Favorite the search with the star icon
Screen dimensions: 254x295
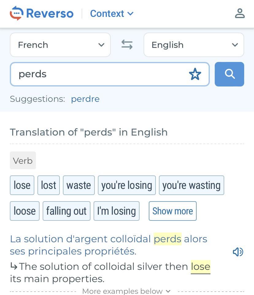click(195, 74)
